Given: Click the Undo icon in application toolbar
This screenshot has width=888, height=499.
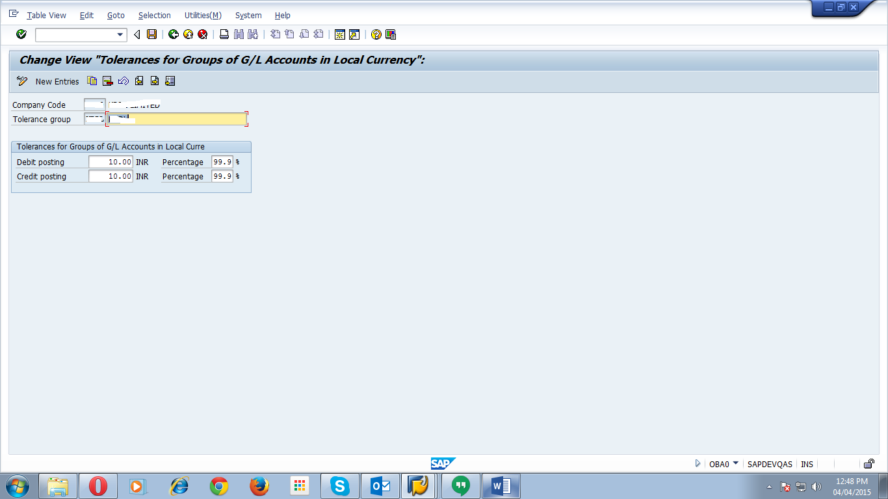Looking at the screenshot, I should tap(124, 81).
